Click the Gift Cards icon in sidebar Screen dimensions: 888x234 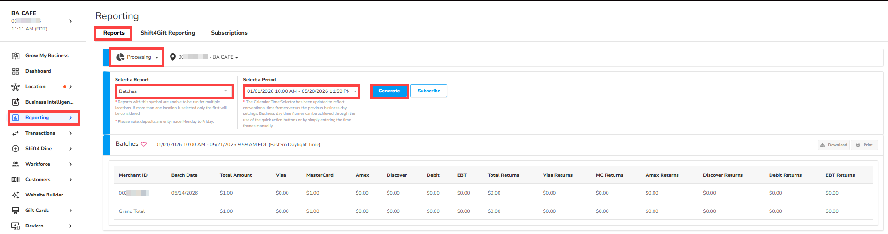click(x=16, y=211)
